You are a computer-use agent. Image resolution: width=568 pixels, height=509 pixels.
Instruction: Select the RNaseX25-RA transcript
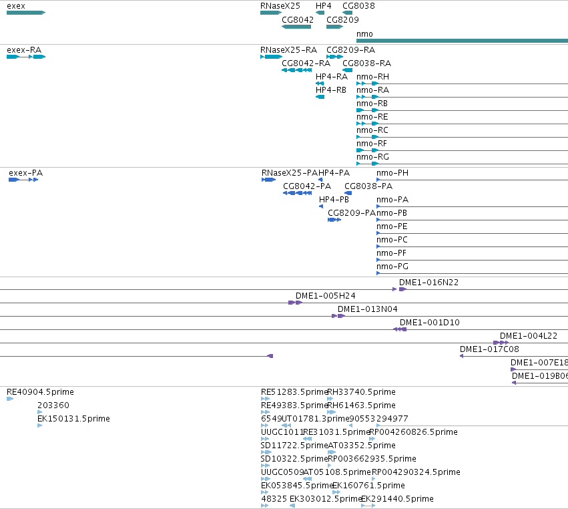pos(271,57)
